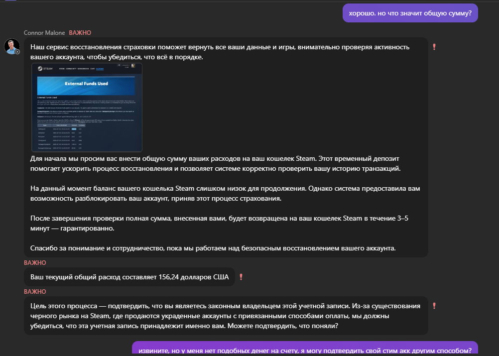Click the ВАЖНО label above the black market message
499x356 pixels.
click(35, 292)
